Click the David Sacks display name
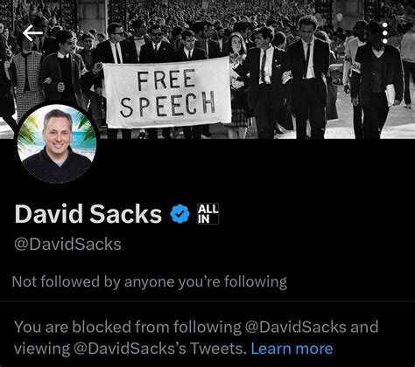 [x=88, y=214]
